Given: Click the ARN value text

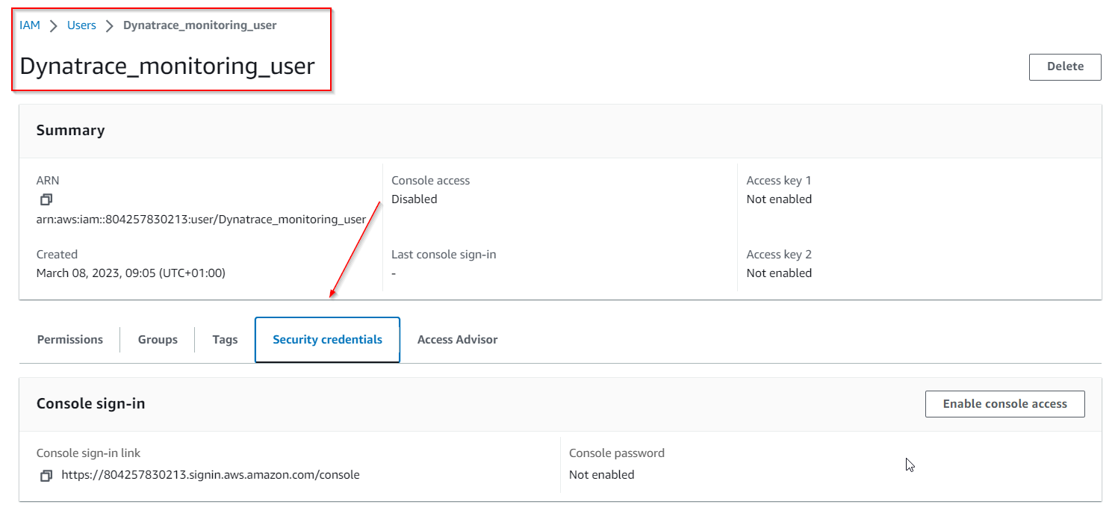Looking at the screenshot, I should pos(201,220).
